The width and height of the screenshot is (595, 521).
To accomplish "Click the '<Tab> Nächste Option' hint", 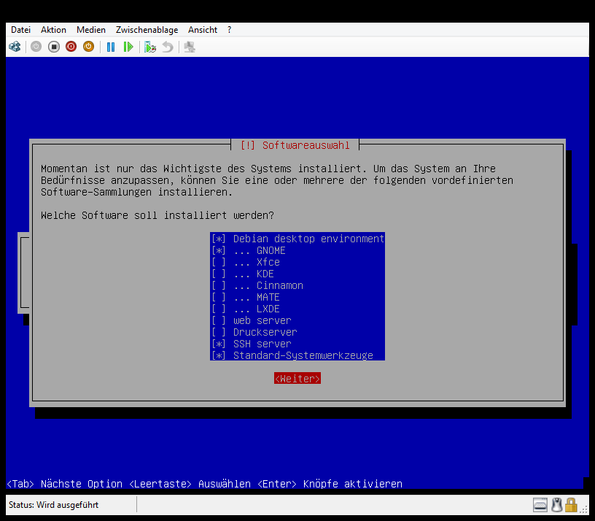I will 64,484.
